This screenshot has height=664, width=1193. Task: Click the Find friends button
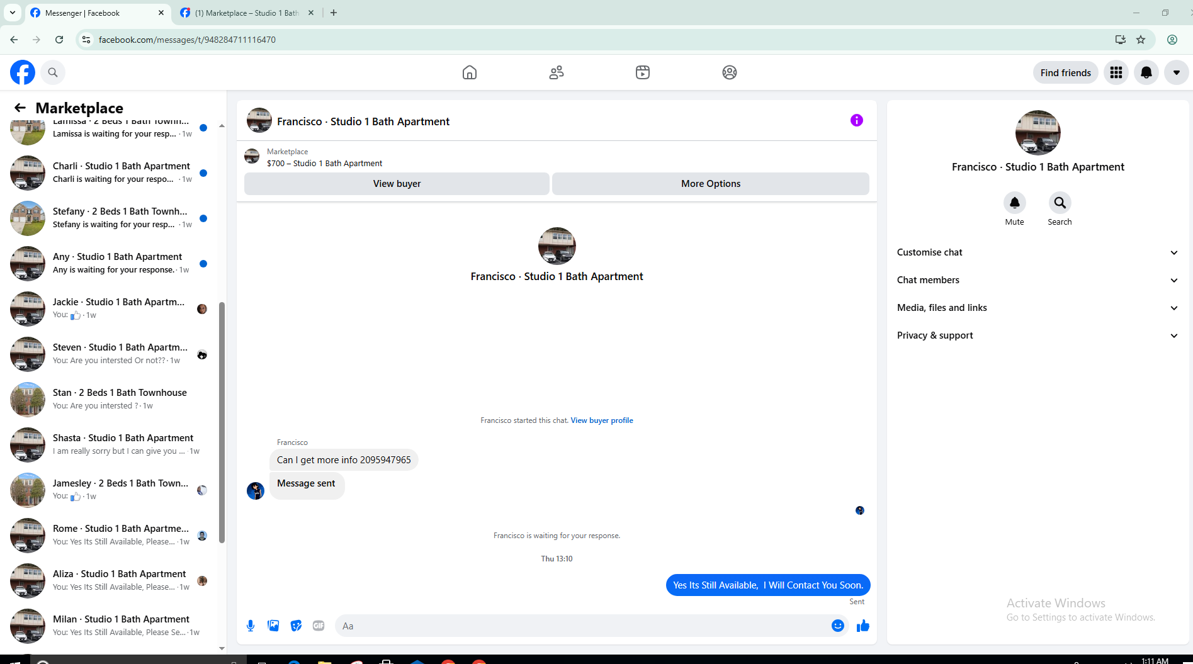pos(1066,72)
